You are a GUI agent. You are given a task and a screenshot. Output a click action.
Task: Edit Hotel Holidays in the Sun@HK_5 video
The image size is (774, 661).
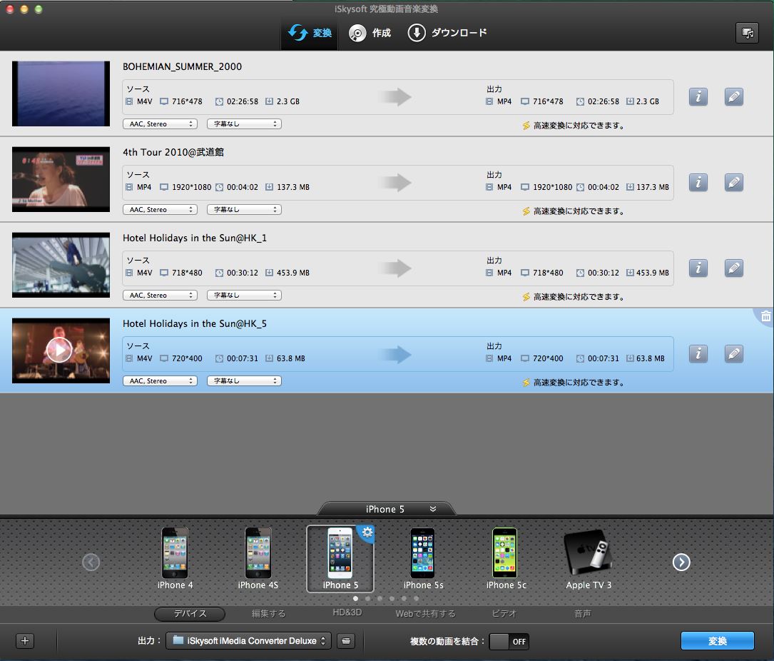coord(734,354)
